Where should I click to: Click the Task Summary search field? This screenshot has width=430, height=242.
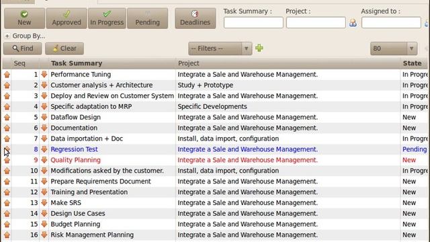253,22
